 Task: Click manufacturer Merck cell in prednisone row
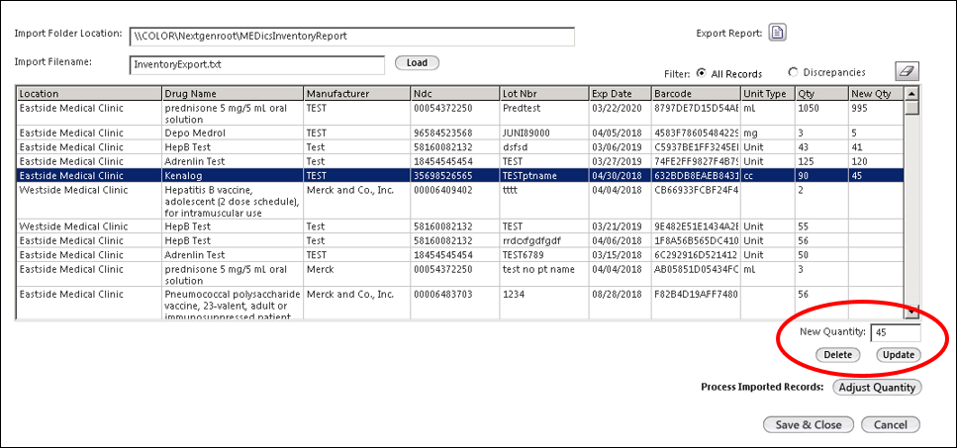(356, 275)
